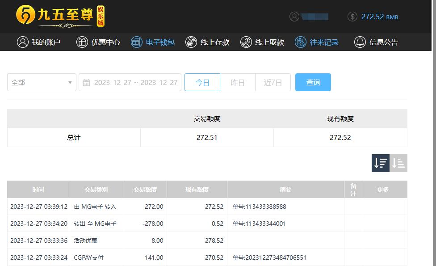Click the 九五至尊 logo in header
This screenshot has height=266, width=436.
(60, 17)
